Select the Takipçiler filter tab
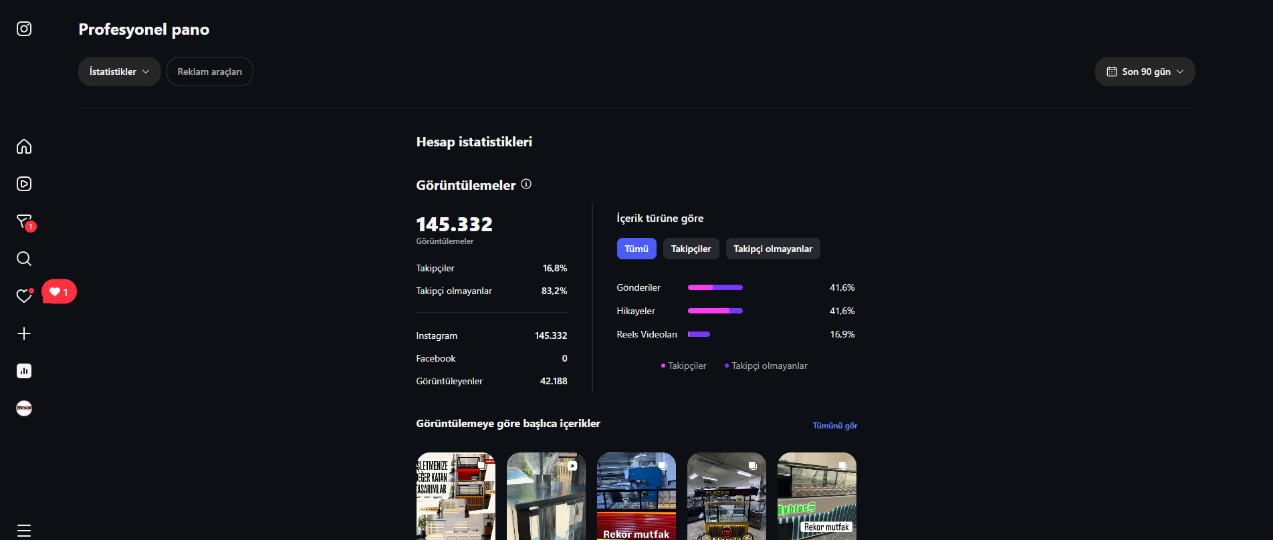The height and width of the screenshot is (540, 1273). coord(691,249)
